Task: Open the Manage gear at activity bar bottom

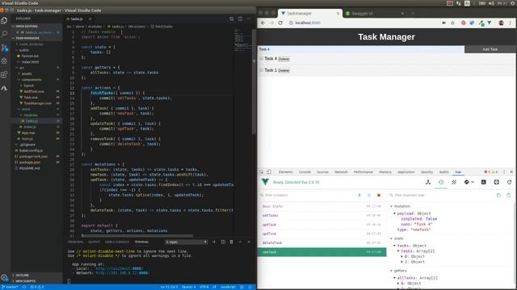Action: click(4, 277)
